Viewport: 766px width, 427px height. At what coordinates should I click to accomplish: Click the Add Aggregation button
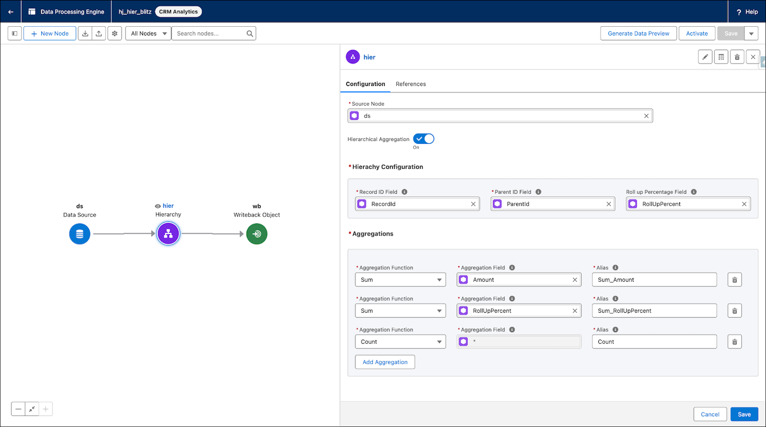click(385, 362)
